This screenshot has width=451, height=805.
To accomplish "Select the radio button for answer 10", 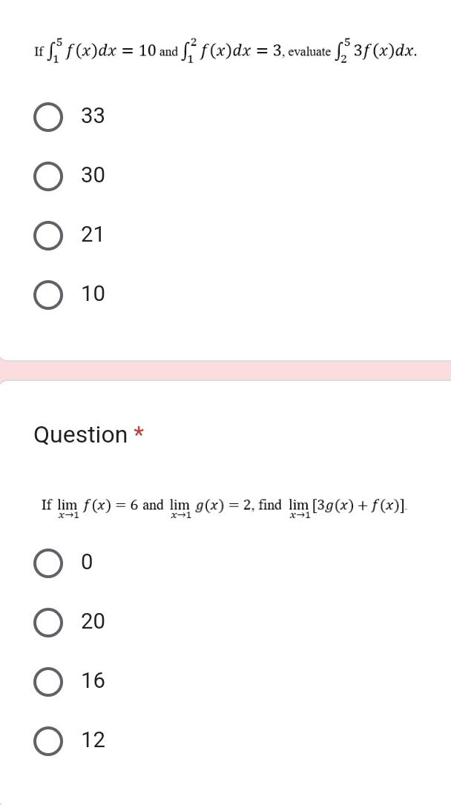I will coord(48,294).
